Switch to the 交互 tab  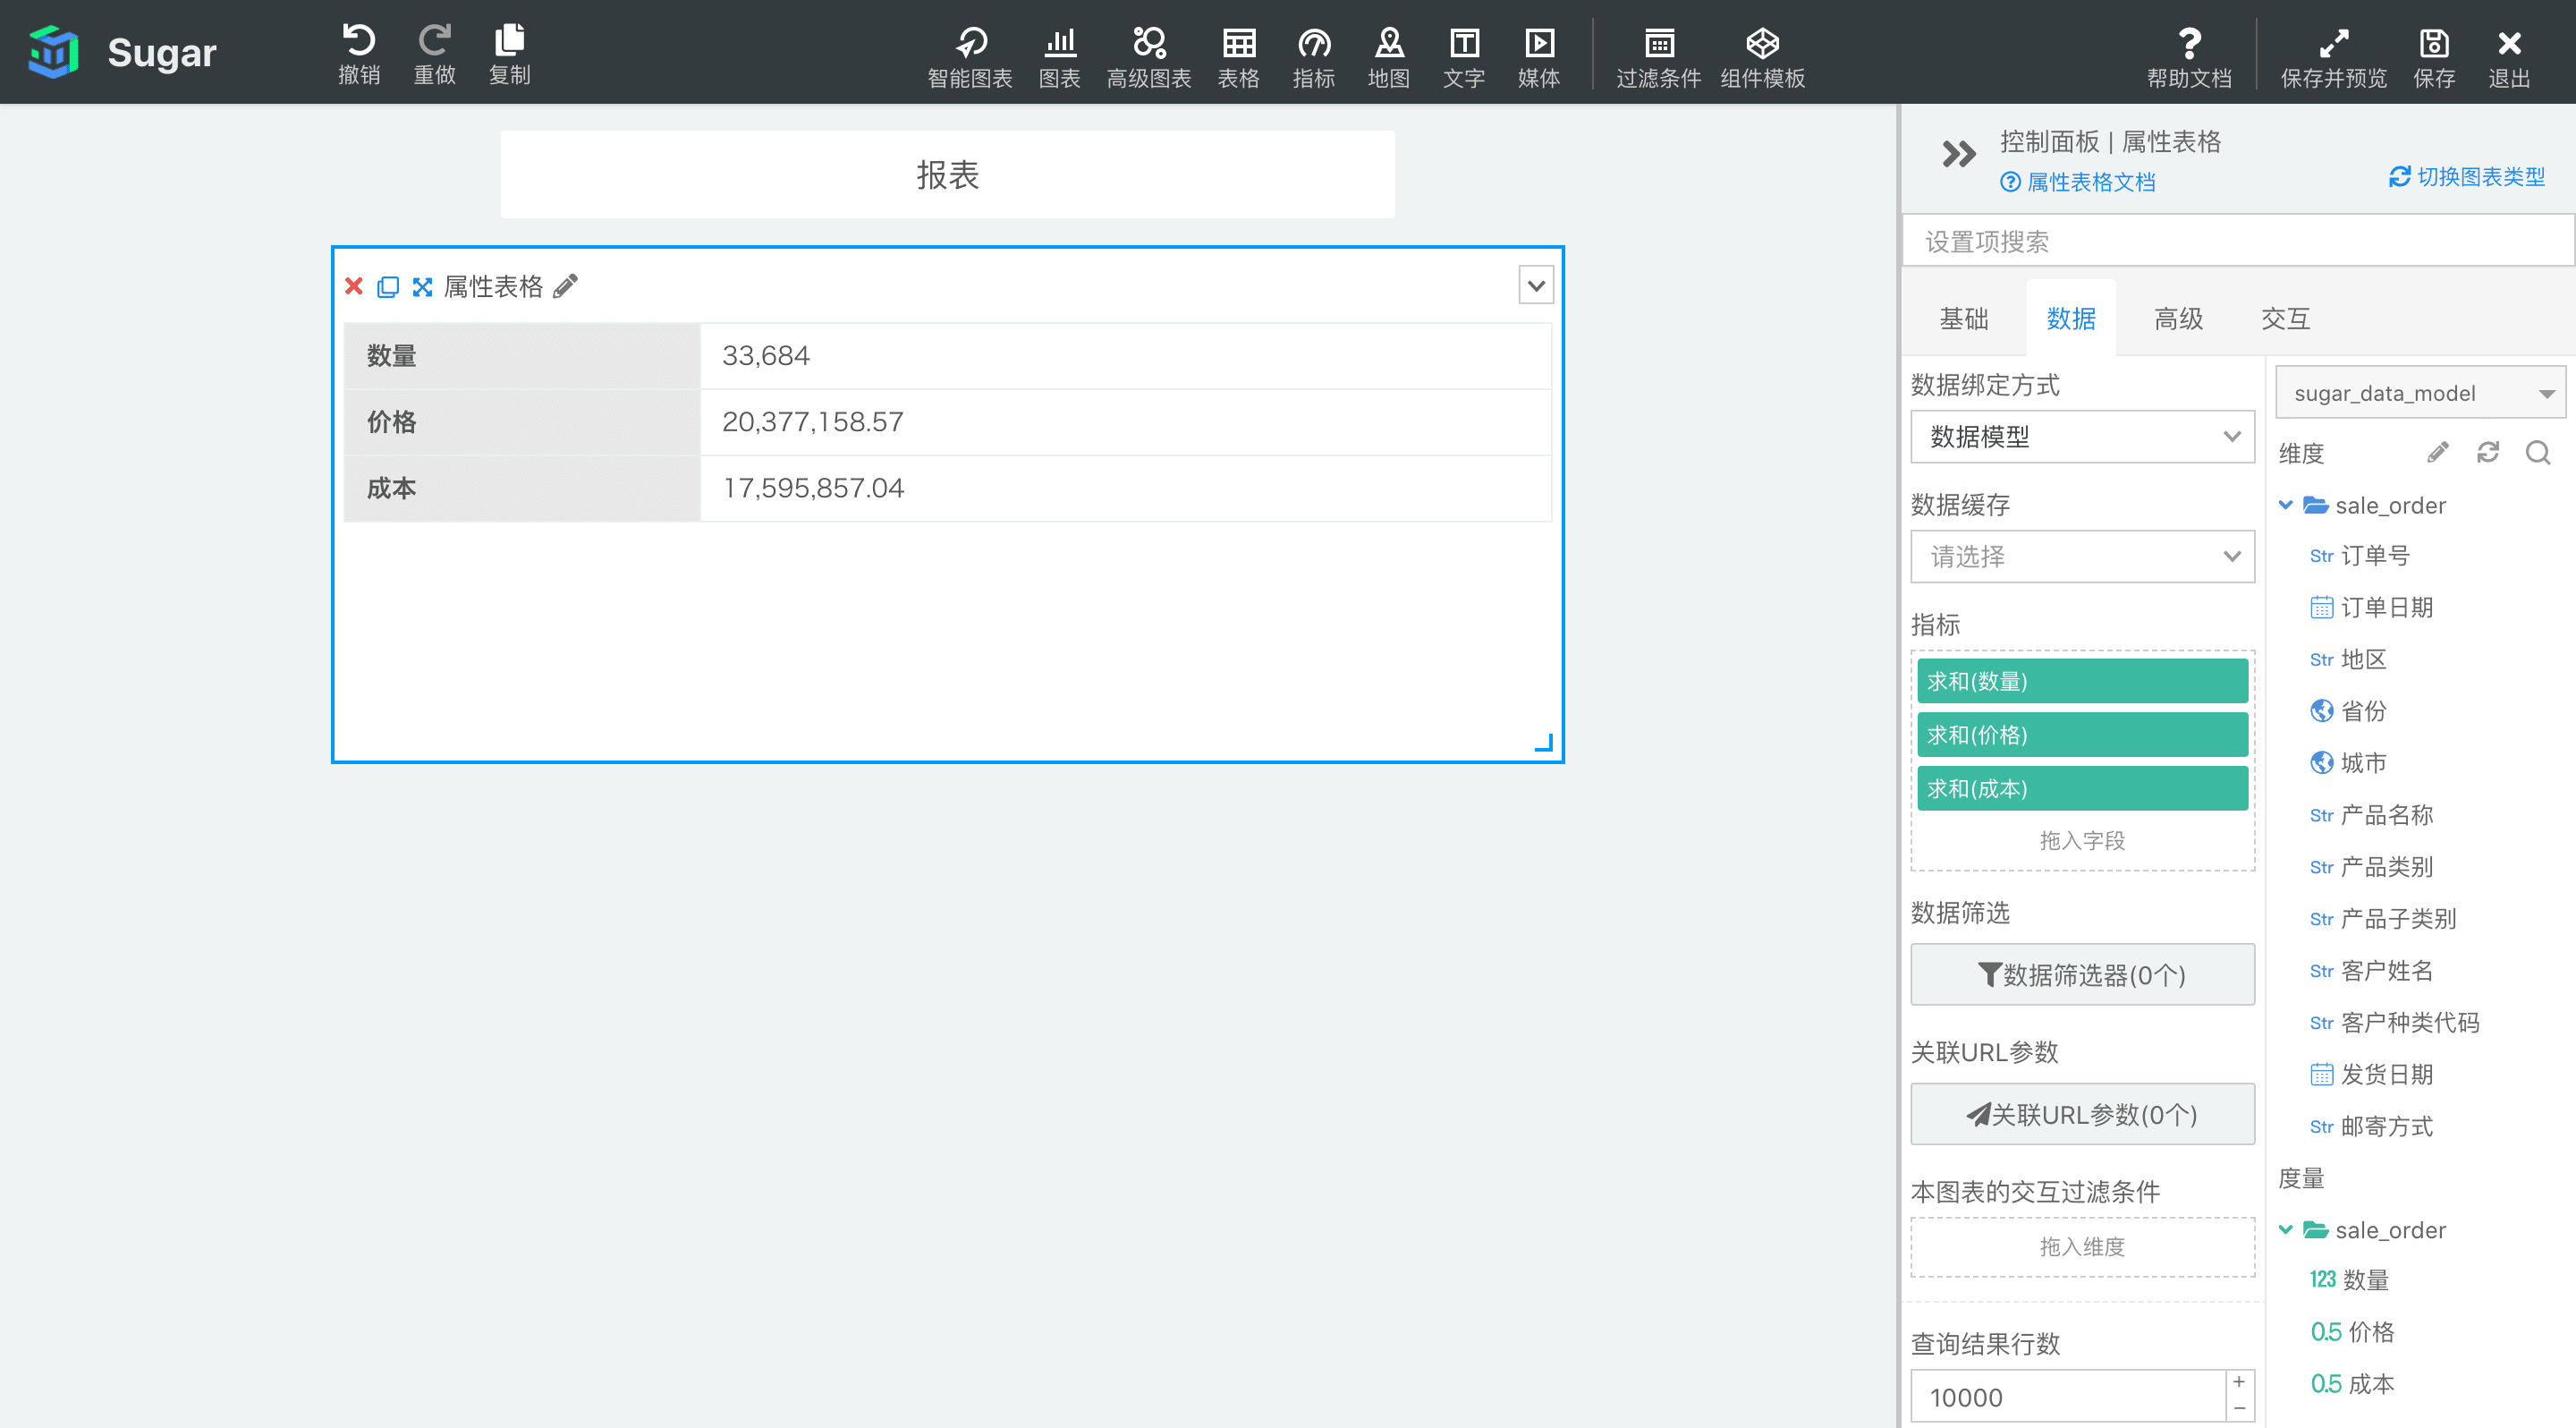(2286, 319)
